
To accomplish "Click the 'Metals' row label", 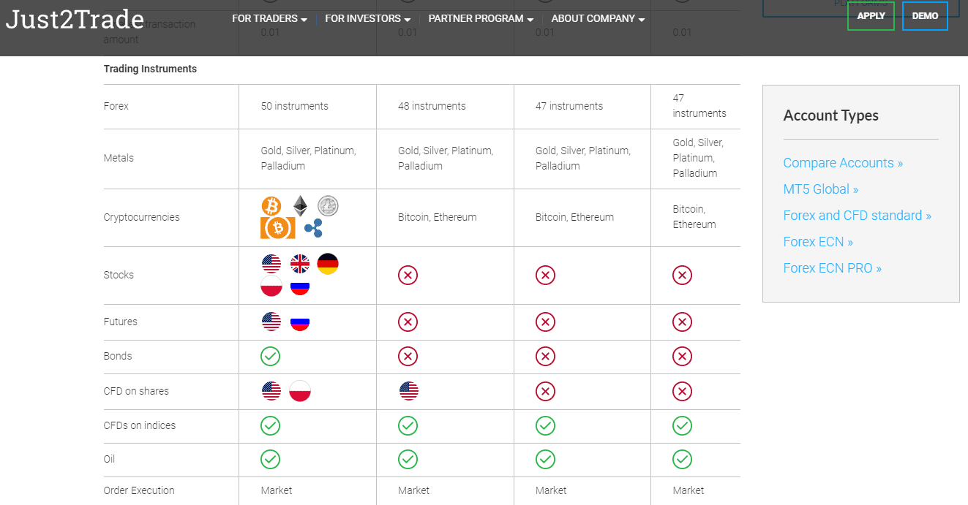I will tap(119, 158).
